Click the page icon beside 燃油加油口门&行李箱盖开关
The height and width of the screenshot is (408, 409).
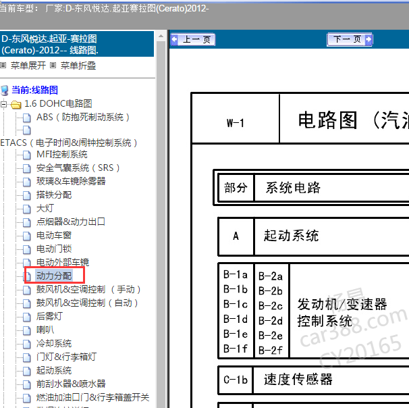[26, 399]
